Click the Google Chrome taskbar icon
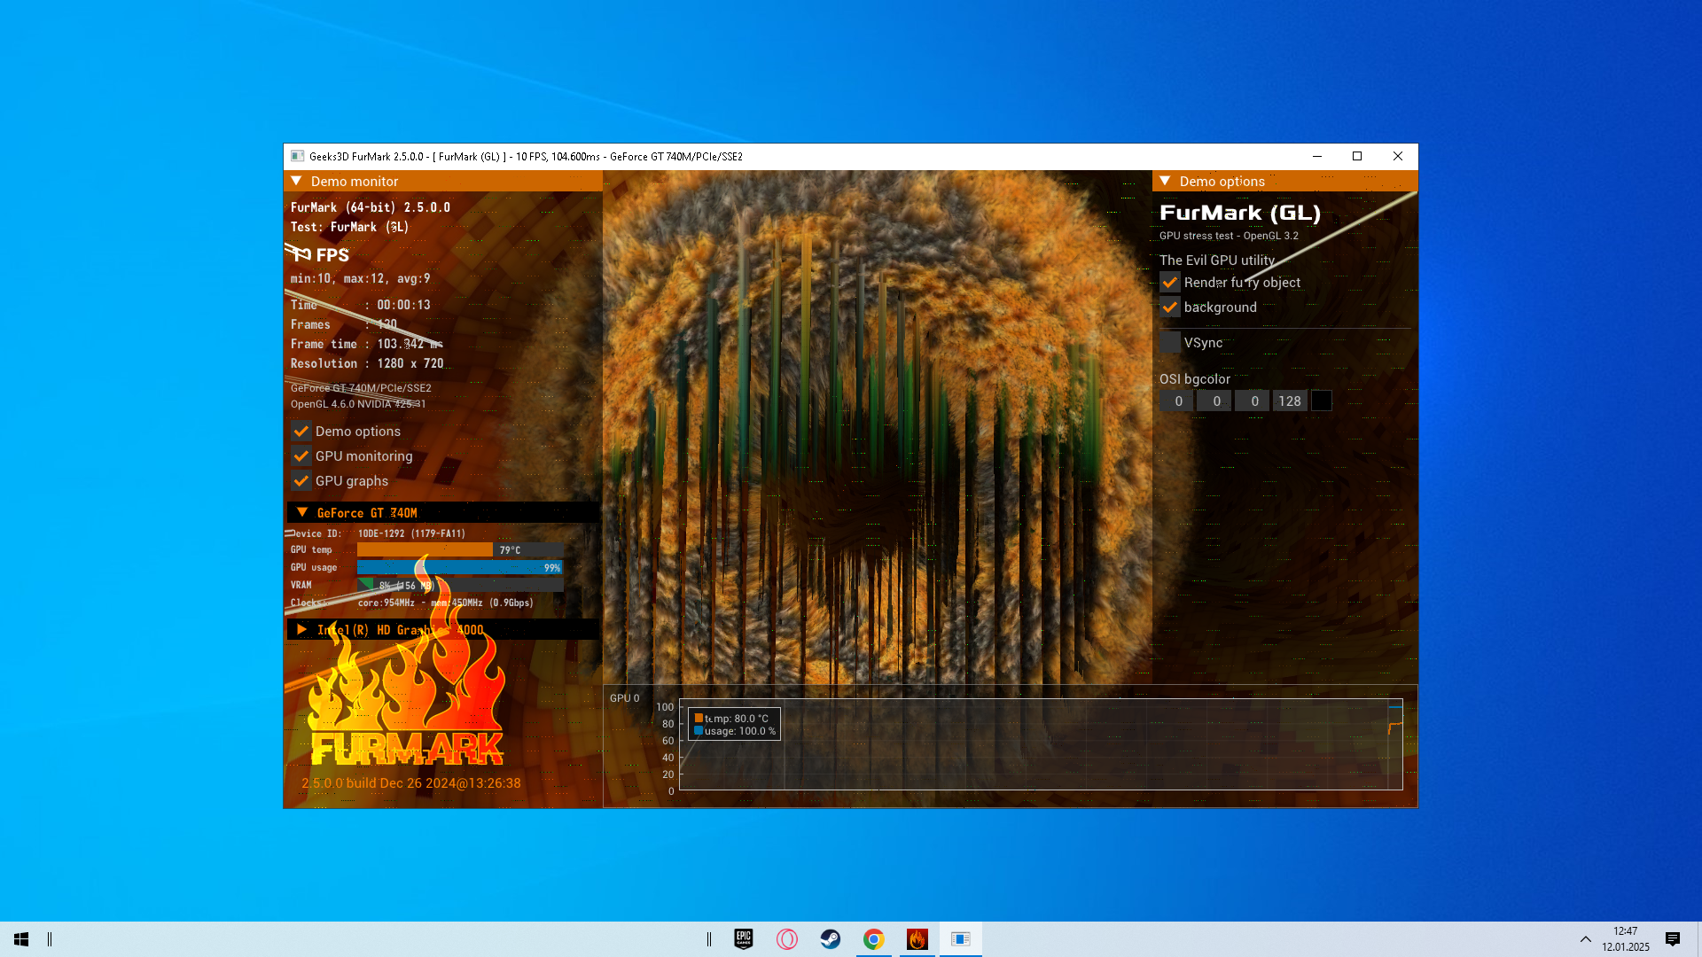Image resolution: width=1702 pixels, height=957 pixels. (x=873, y=938)
